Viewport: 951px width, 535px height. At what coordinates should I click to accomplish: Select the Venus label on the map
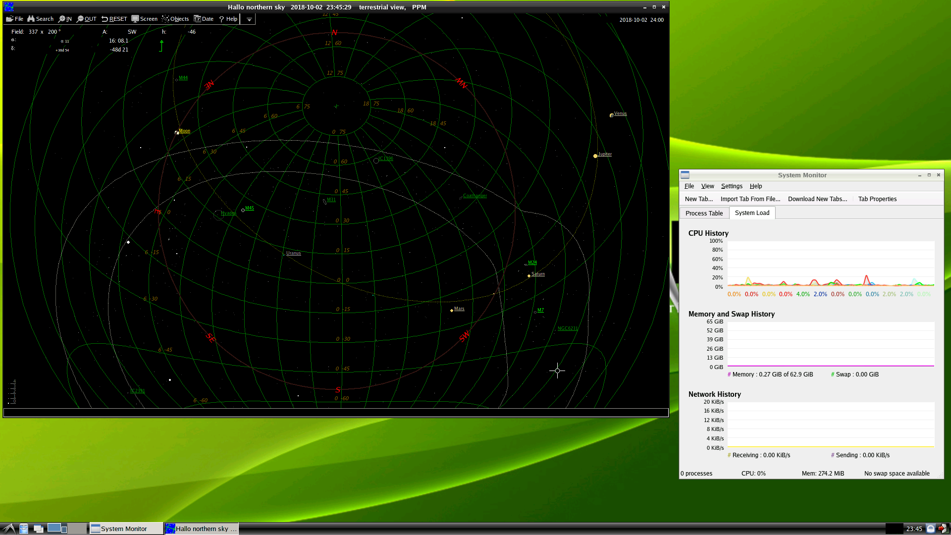pyautogui.click(x=620, y=113)
